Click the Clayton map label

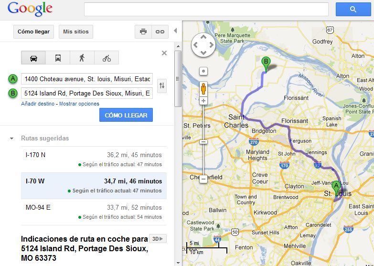(x=294, y=186)
